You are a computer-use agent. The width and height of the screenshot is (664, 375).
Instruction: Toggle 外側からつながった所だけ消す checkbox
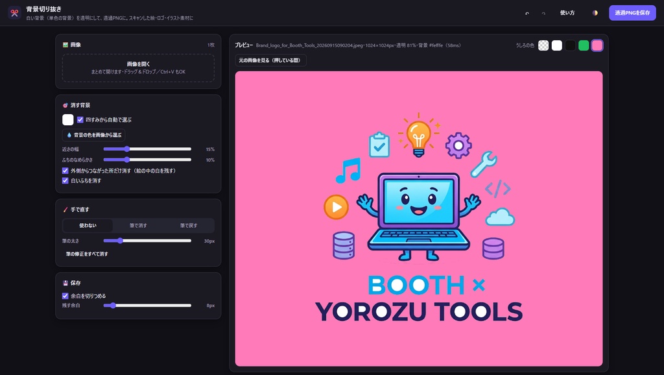[65, 171]
